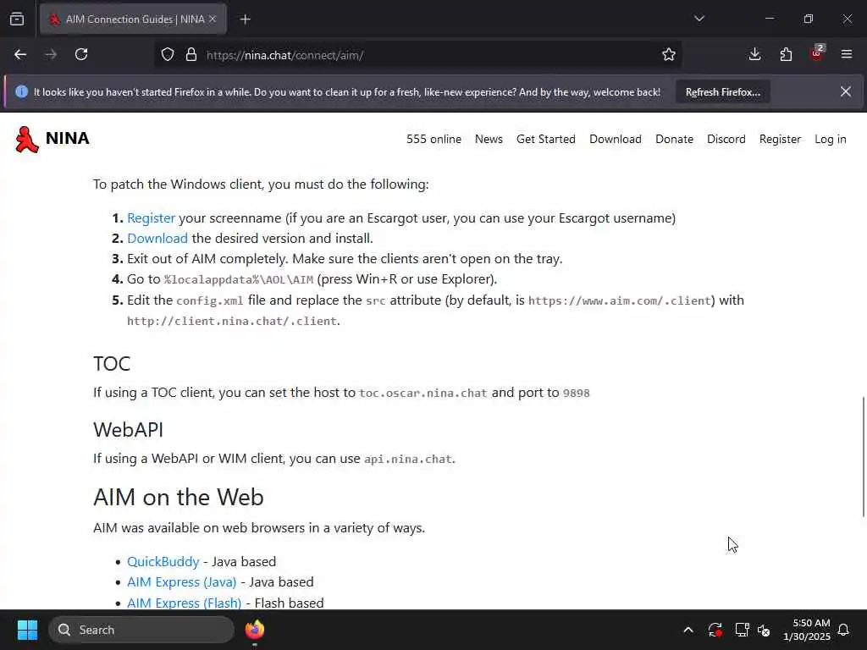Open the 555 online page
This screenshot has width=867, height=650.
click(x=434, y=140)
